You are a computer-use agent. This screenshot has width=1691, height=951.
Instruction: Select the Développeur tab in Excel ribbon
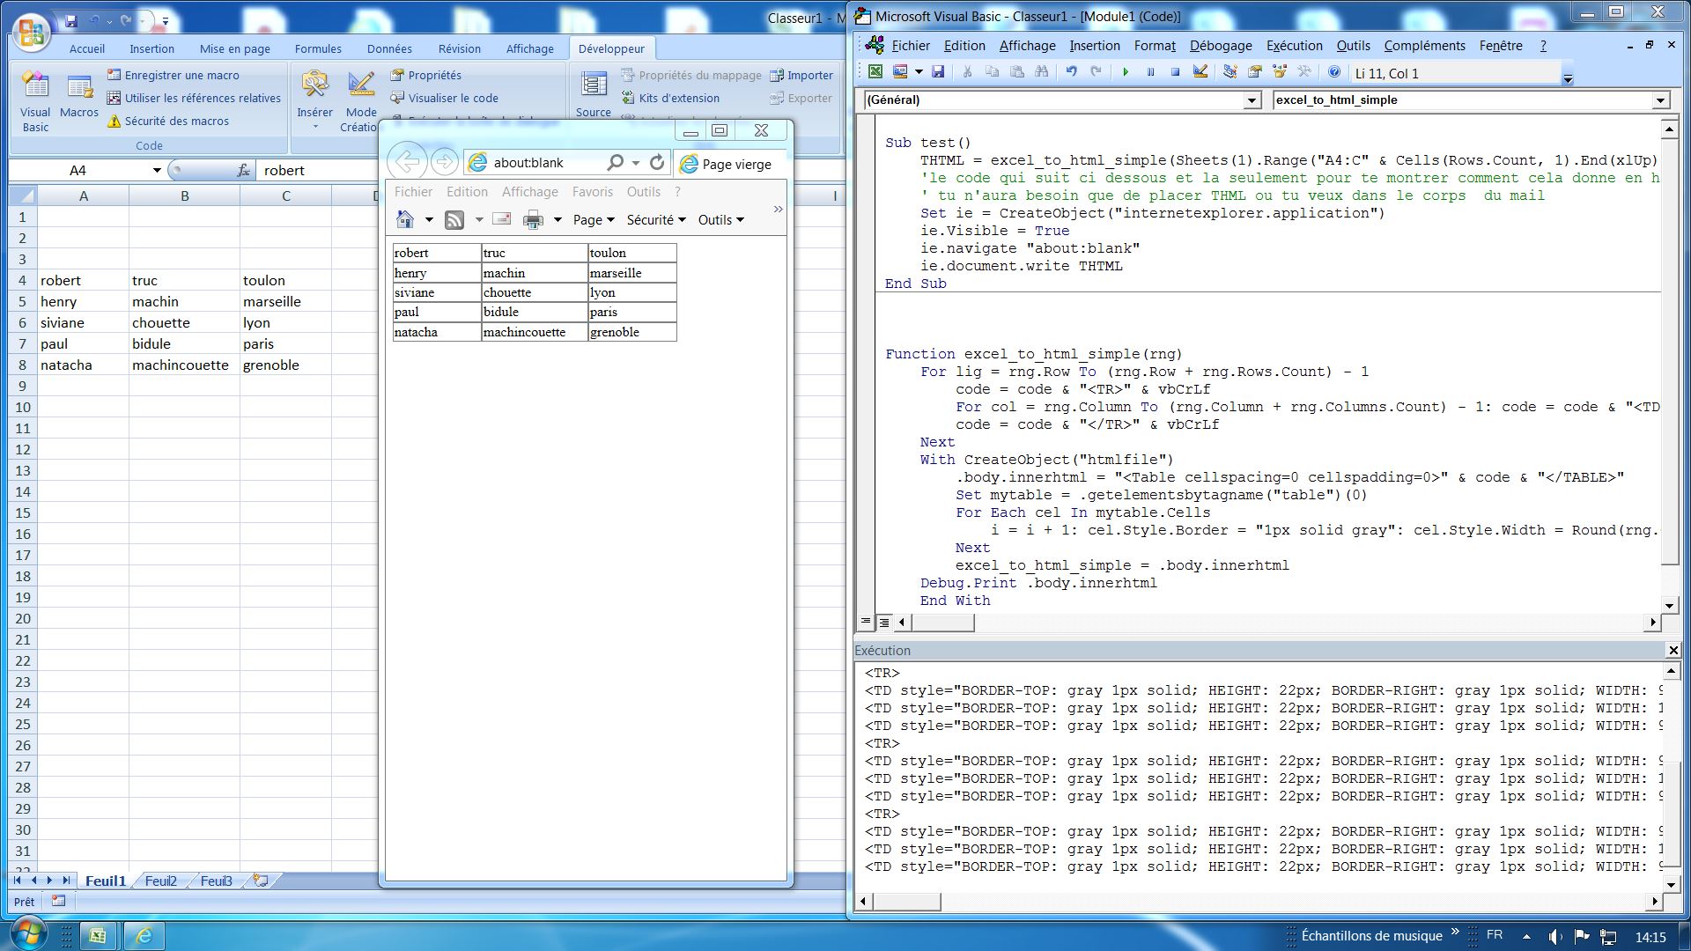pyautogui.click(x=612, y=48)
